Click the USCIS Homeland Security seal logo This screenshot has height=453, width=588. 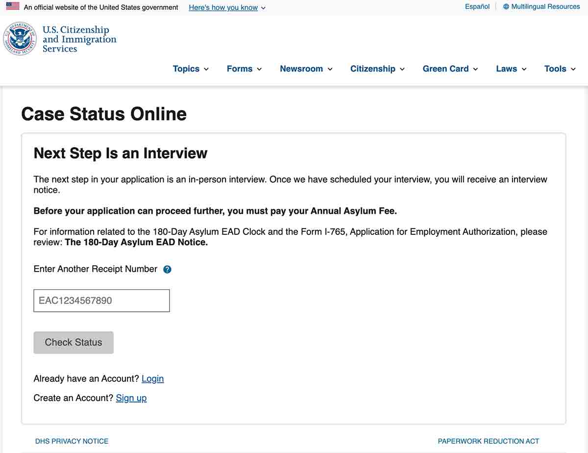tap(20, 39)
